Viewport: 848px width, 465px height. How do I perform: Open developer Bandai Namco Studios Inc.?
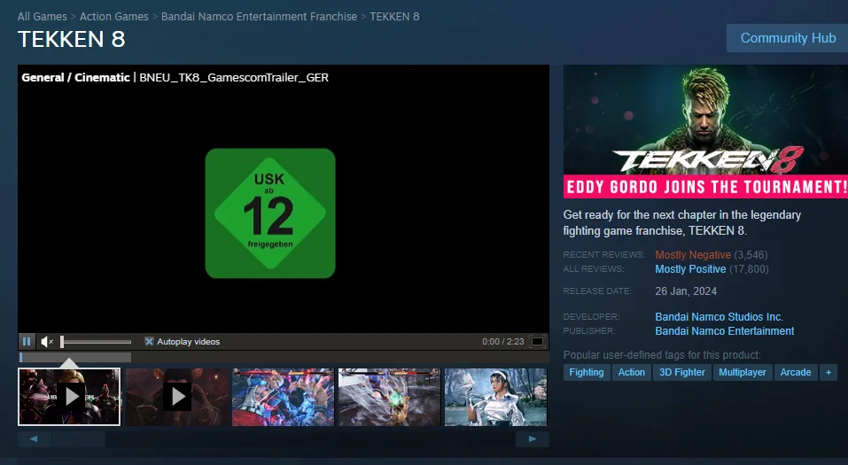point(719,317)
